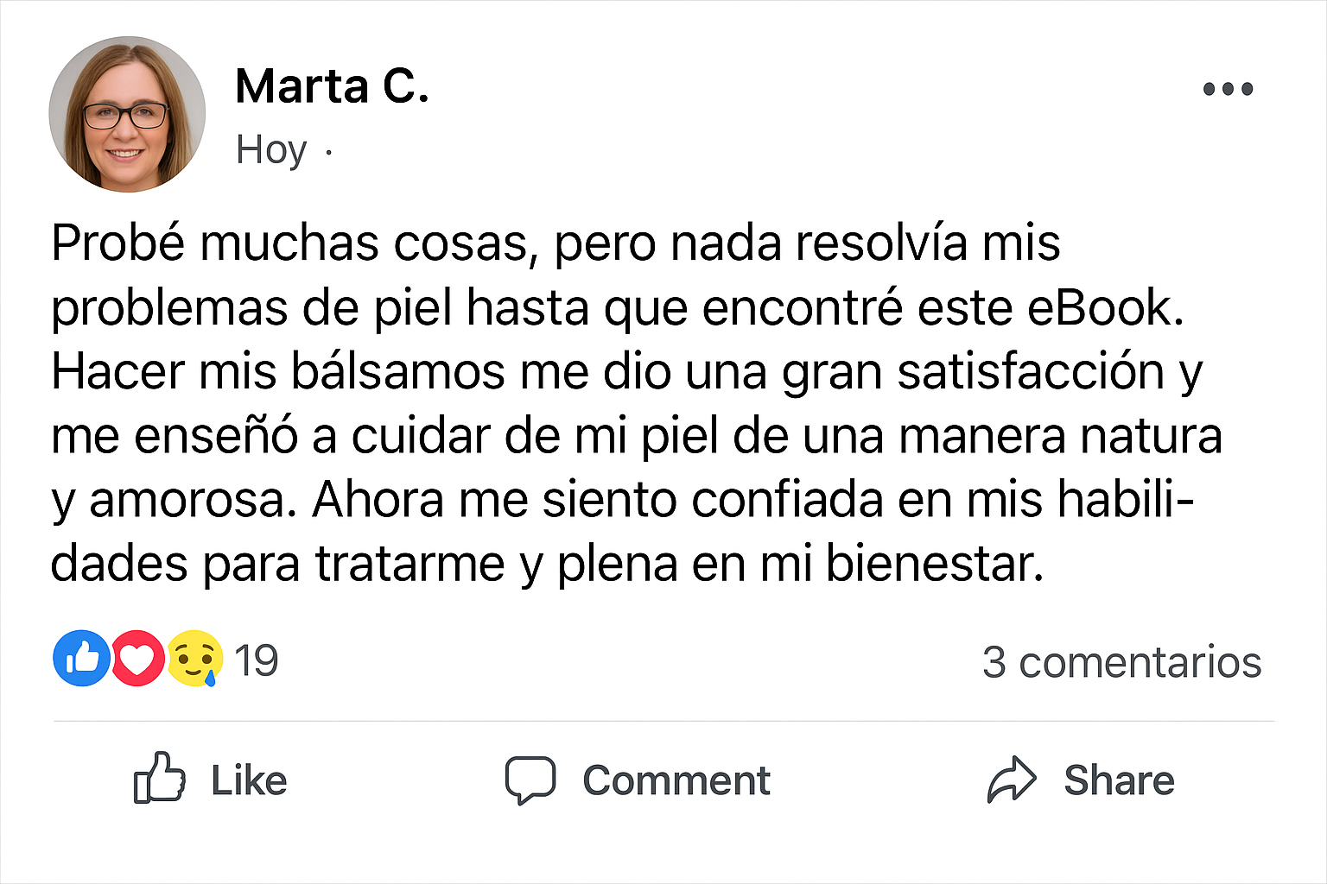Click the Marta C. author name
The image size is (1327, 884).
(332, 86)
